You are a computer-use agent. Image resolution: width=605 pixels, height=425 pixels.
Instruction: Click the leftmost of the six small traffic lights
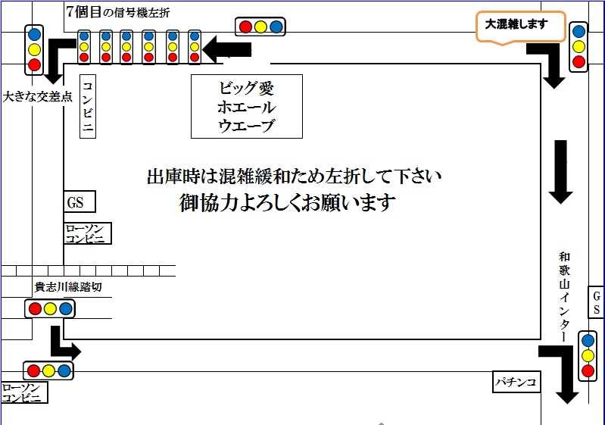84,47
